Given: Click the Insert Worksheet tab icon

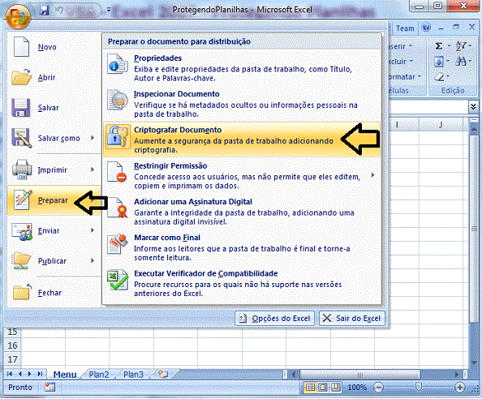Looking at the screenshot, I should [x=163, y=374].
